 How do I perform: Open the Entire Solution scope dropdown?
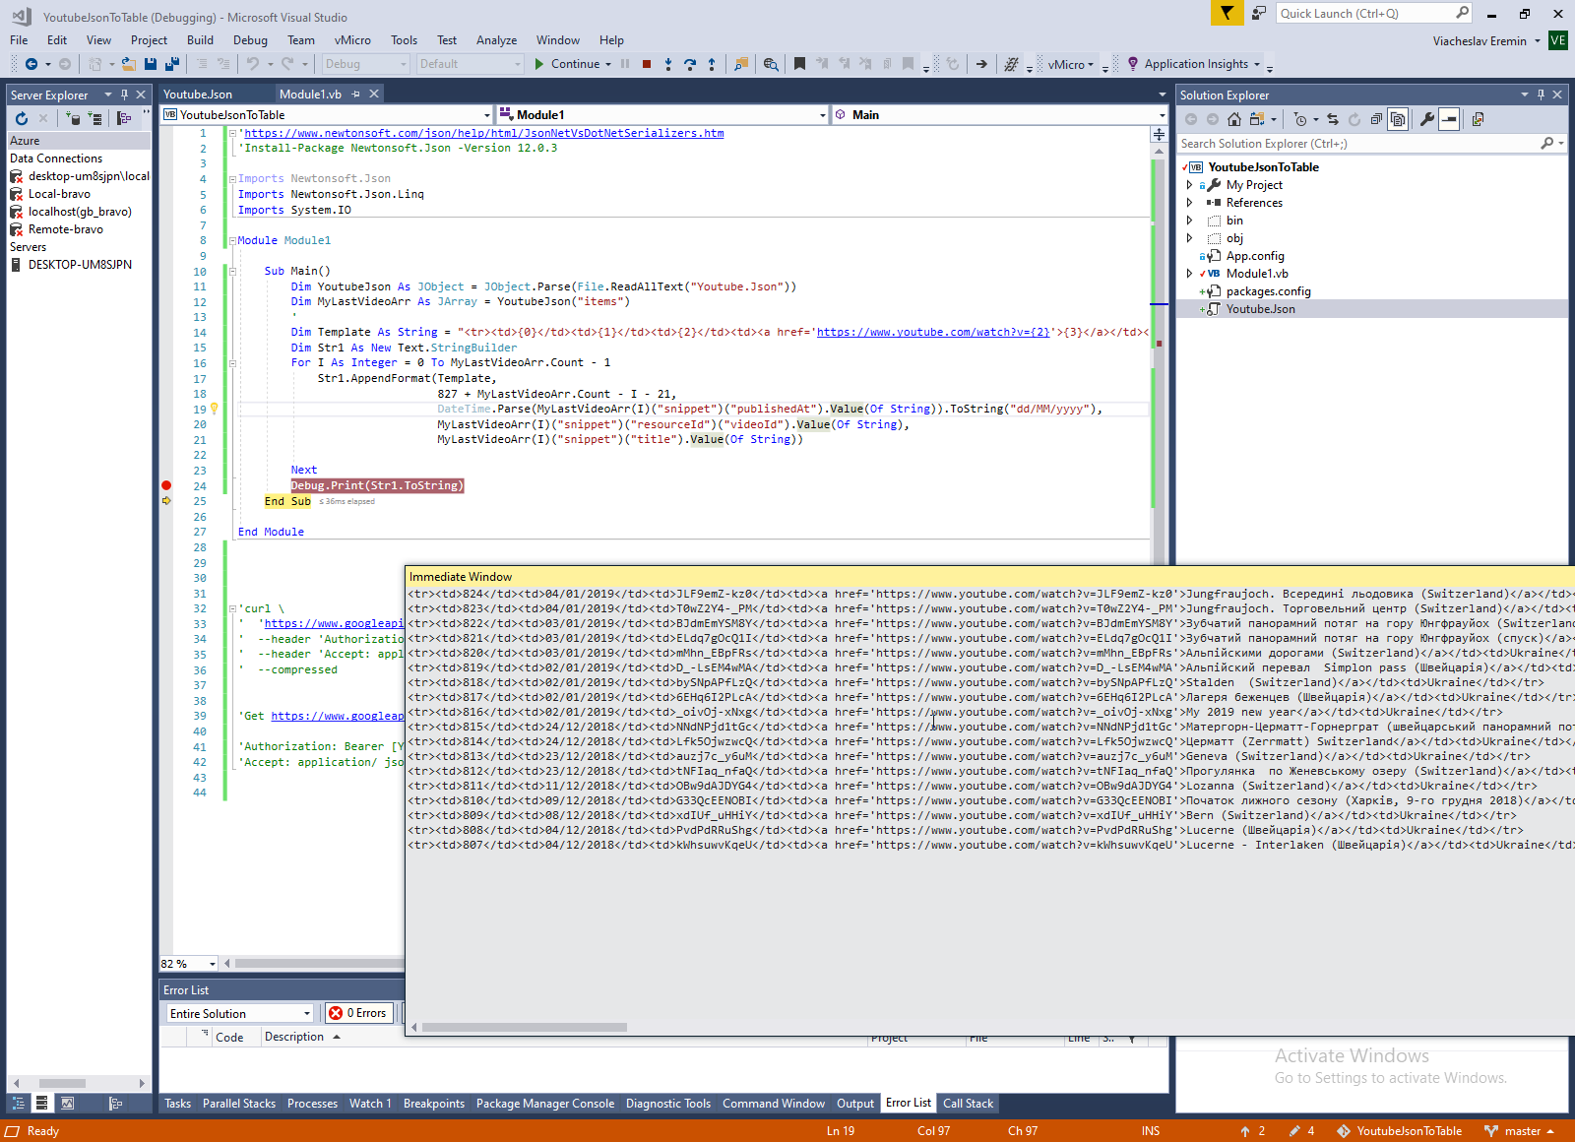click(240, 1013)
